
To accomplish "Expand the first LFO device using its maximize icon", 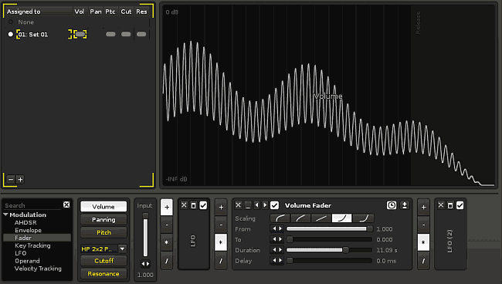I will [193, 205].
